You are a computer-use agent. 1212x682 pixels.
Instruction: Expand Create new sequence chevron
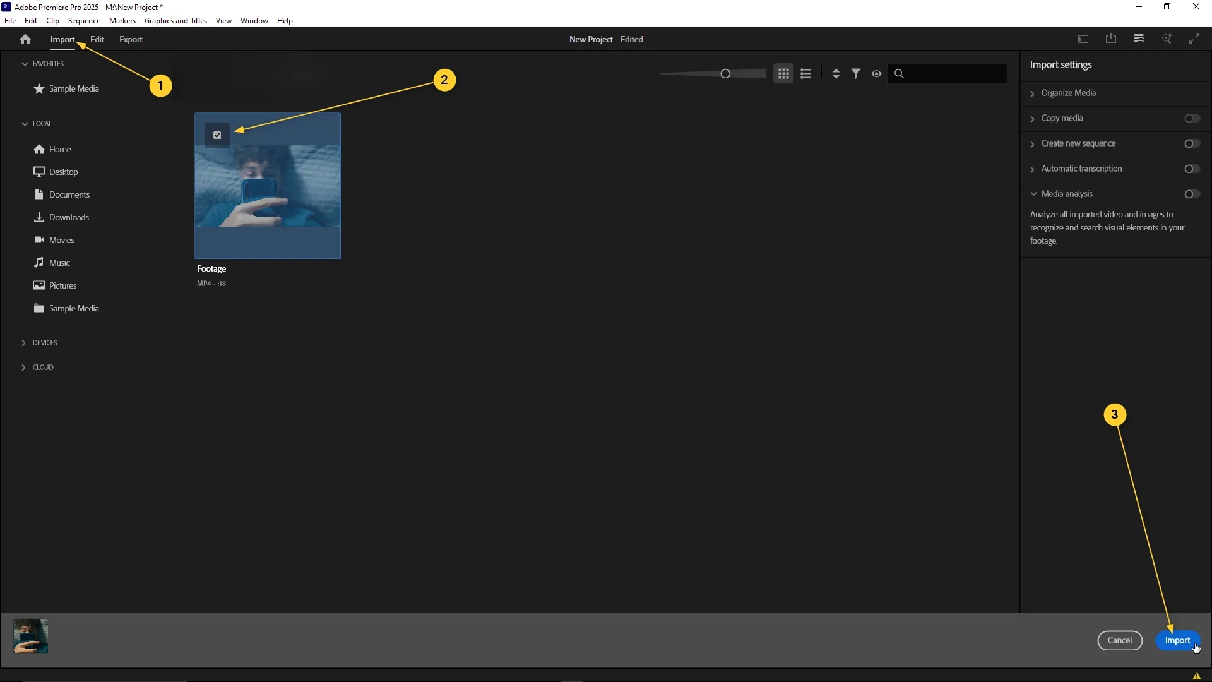pos(1033,144)
